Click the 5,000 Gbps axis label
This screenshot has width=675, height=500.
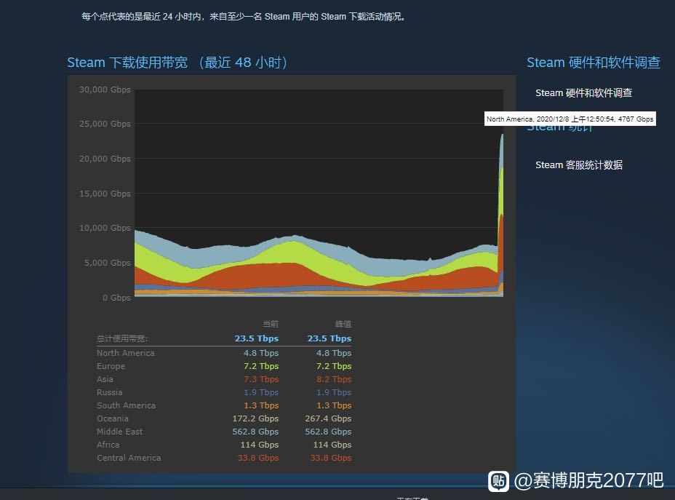tap(107, 263)
